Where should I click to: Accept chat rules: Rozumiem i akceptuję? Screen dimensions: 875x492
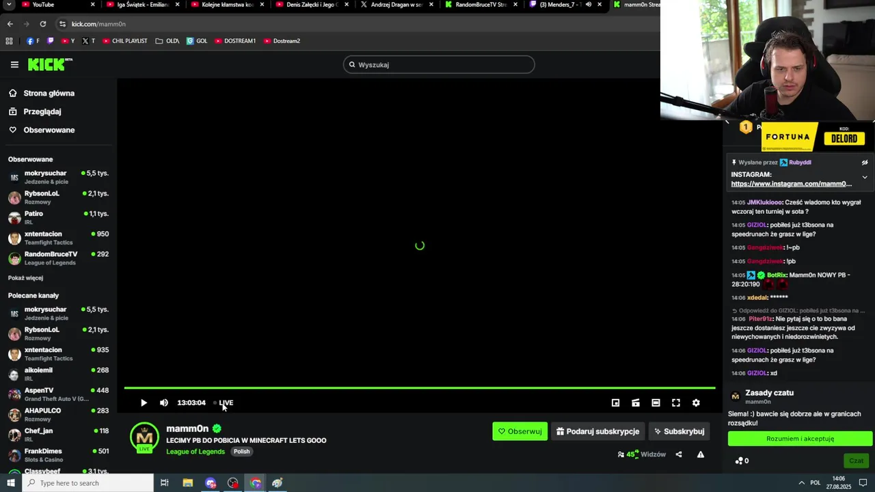800,439
